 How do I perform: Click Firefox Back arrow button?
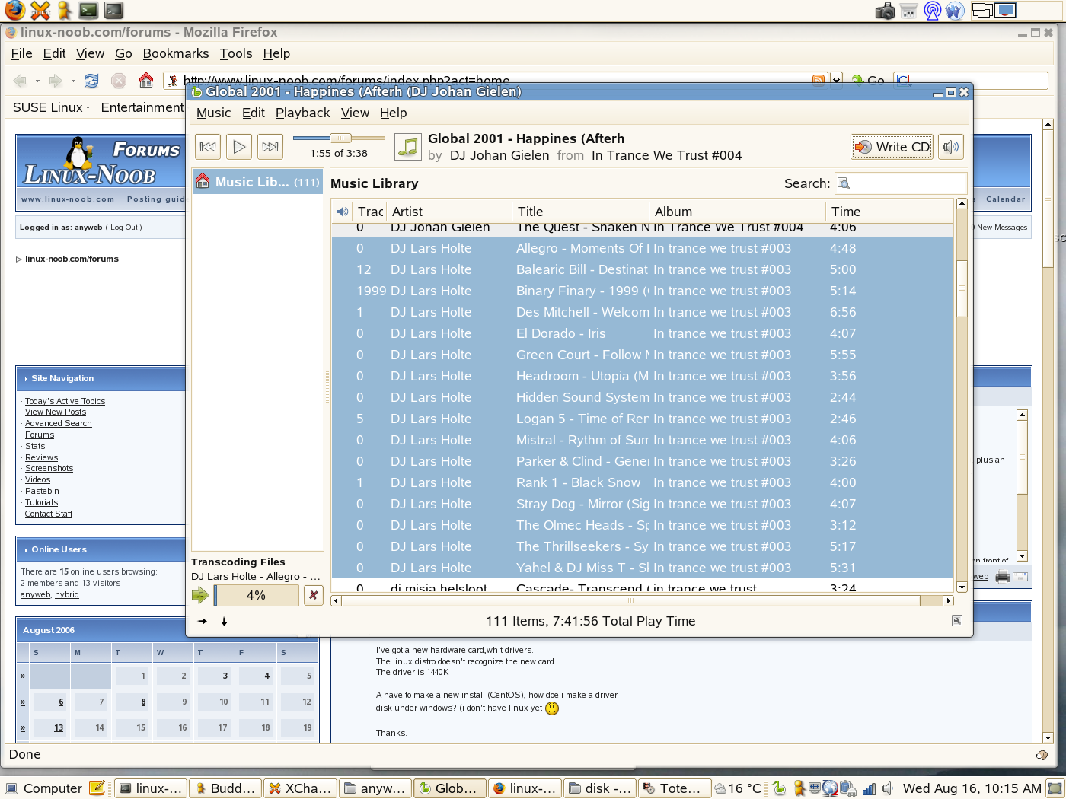pos(21,81)
